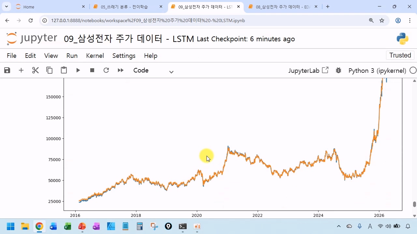Open the Chrome profile icon
This screenshot has height=234, width=417.
pos(398,20)
